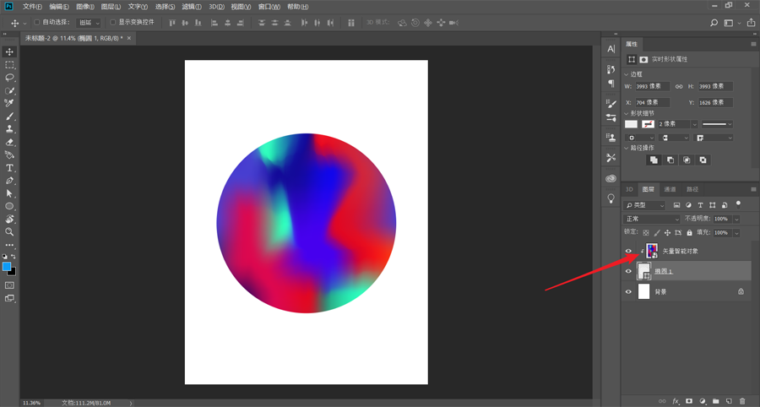Click the foreground blue color swatch
760x407 pixels.
pos(7,267)
